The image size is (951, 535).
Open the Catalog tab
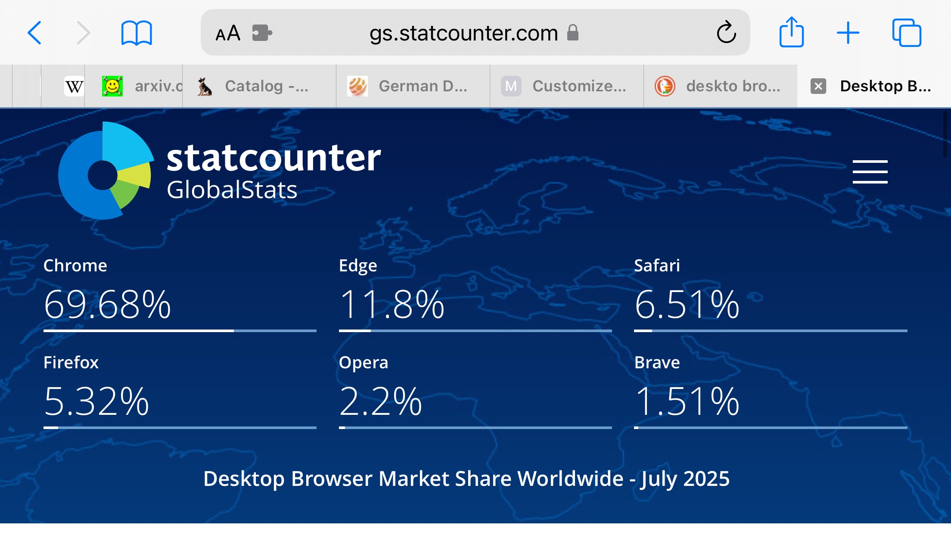point(259,86)
